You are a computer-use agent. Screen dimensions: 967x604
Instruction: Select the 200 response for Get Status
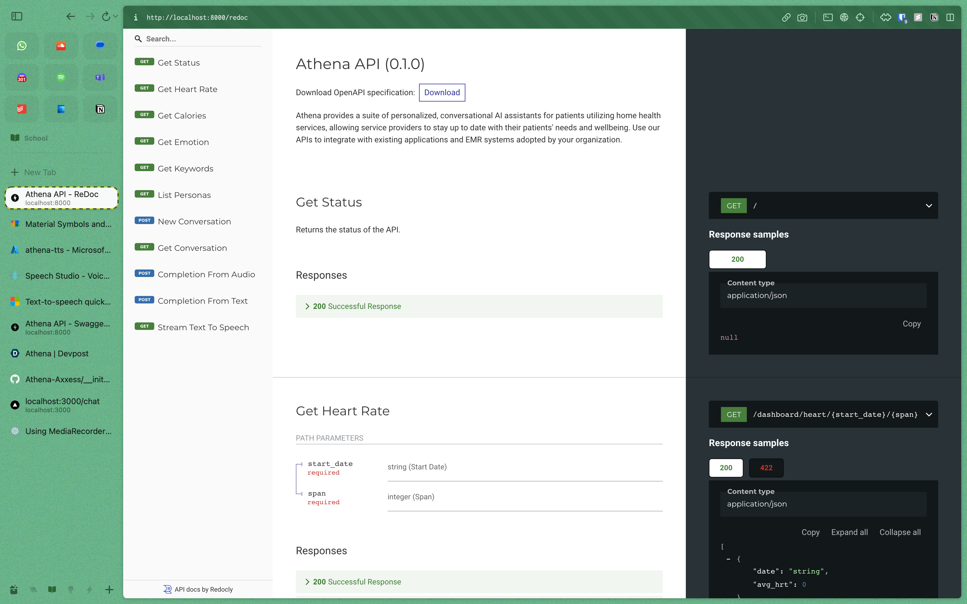tap(737, 259)
